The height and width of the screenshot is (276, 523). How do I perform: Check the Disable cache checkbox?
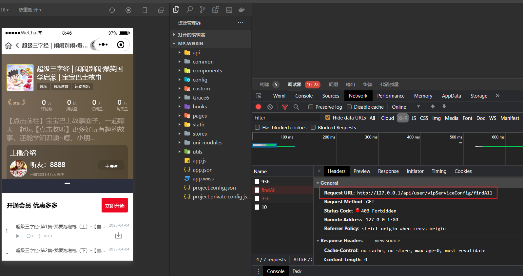(349, 107)
